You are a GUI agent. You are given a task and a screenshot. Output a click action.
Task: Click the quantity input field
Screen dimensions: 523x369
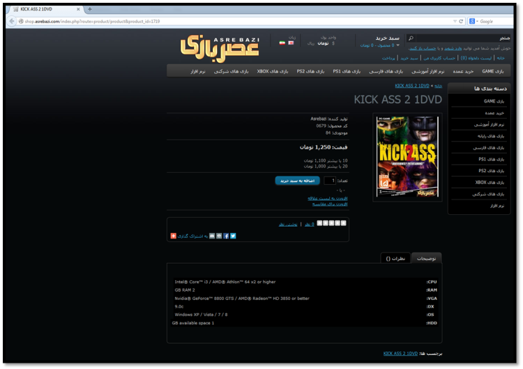330,181
